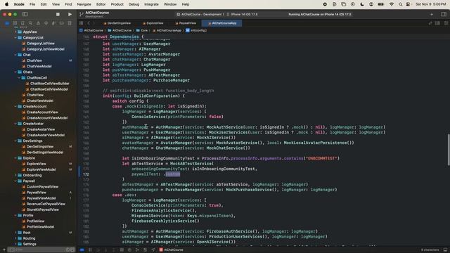The width and height of the screenshot is (450, 253).
Task: Toggle the navigator sidebar panel
Action: click(25, 14)
